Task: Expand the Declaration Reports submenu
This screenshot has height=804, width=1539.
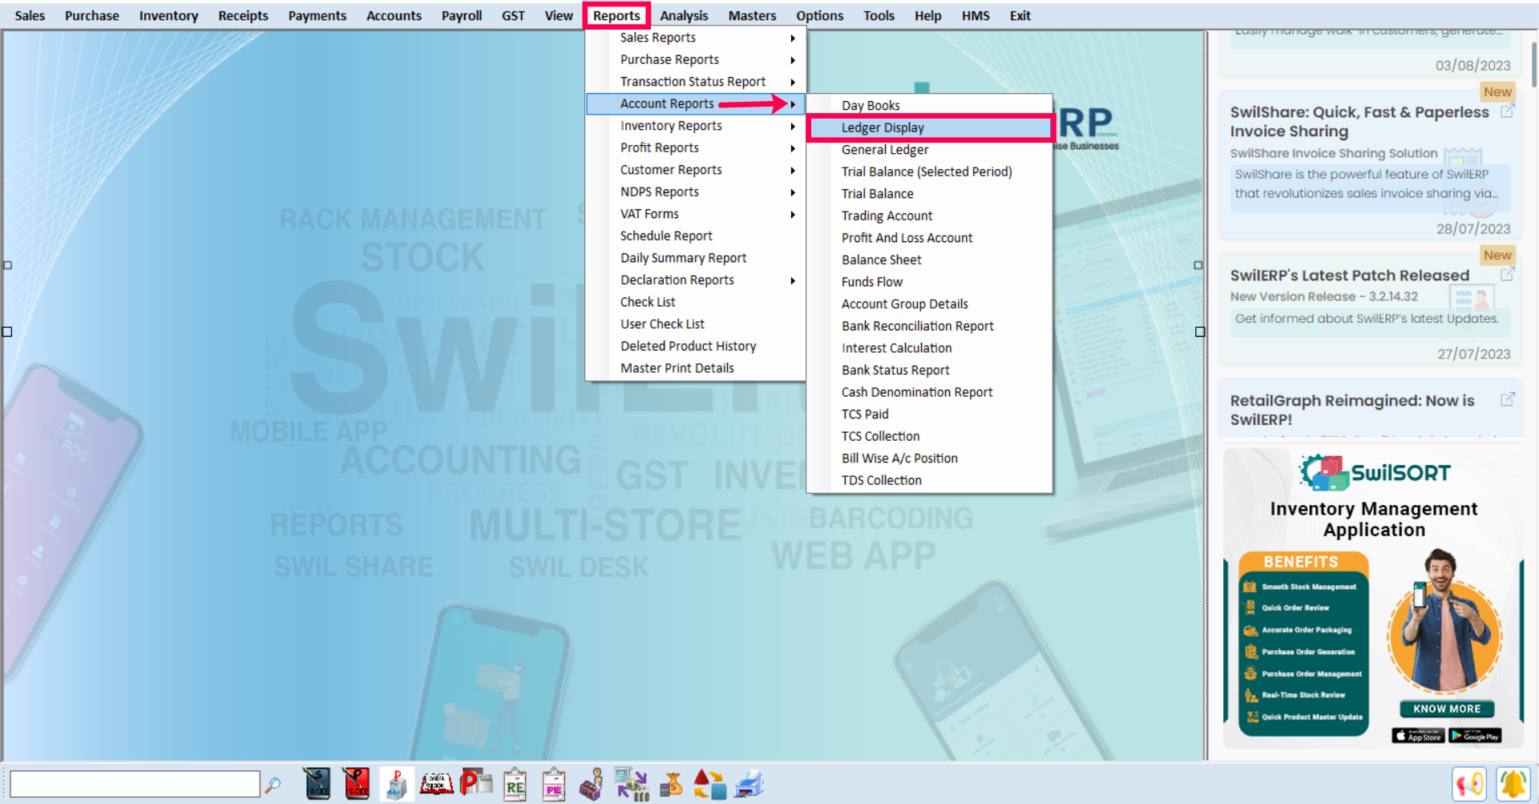Action: [x=696, y=280]
